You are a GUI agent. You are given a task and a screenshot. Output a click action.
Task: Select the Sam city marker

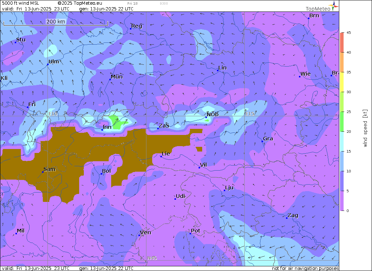(43, 172)
